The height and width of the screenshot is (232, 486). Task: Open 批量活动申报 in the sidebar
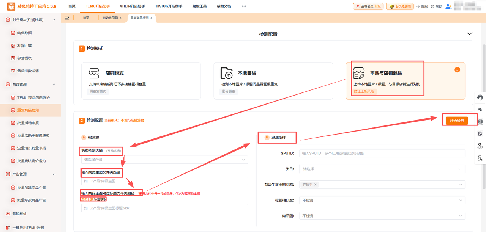coord(28,123)
